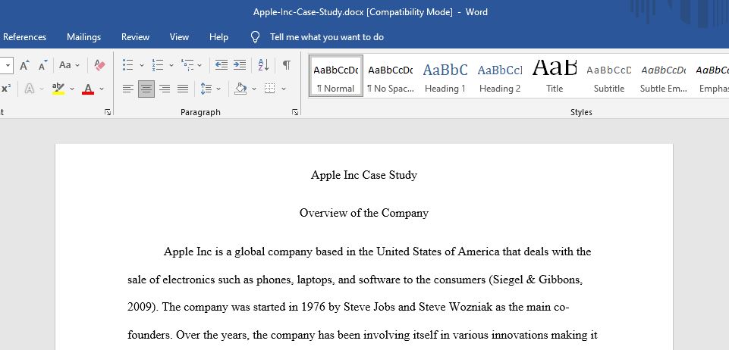The image size is (729, 350).
Task: Switch to the View tab
Action: coord(179,37)
